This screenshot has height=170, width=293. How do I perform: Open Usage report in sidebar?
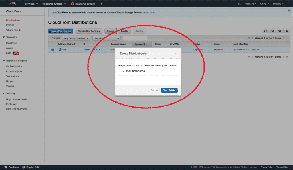pyautogui.click(x=9, y=81)
